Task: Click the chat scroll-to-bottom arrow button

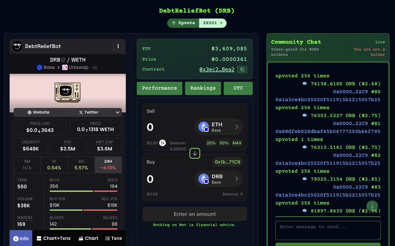Action: [372, 206]
